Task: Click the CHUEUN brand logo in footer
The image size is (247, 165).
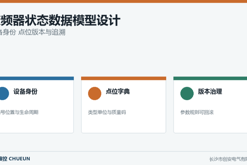Action: (x=15, y=159)
